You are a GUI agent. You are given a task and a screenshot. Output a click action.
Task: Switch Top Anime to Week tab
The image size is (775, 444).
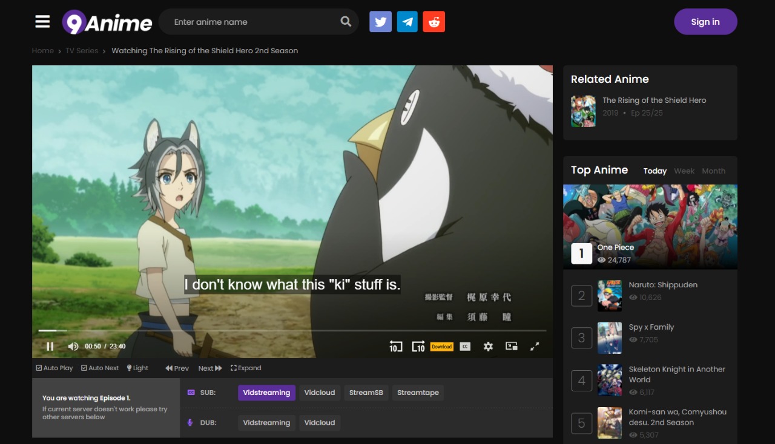(x=684, y=171)
